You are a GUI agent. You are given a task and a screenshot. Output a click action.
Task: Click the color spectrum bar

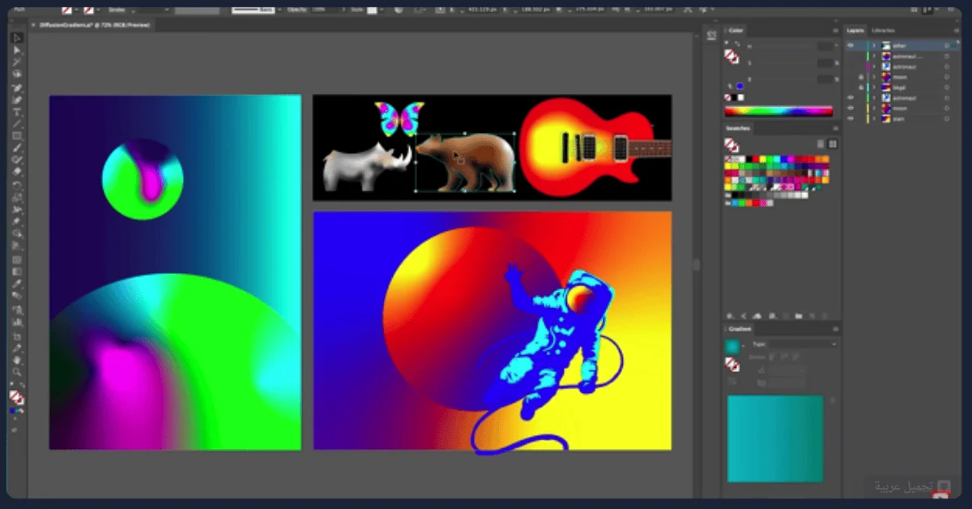[x=778, y=111]
